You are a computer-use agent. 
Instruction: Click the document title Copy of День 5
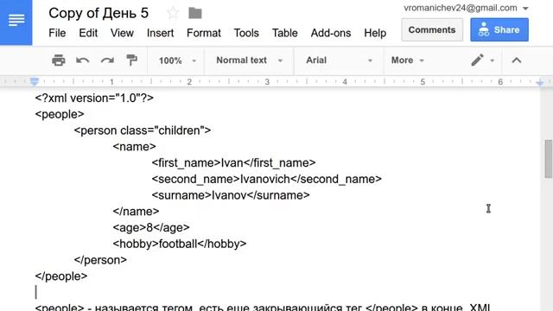pyautogui.click(x=99, y=14)
